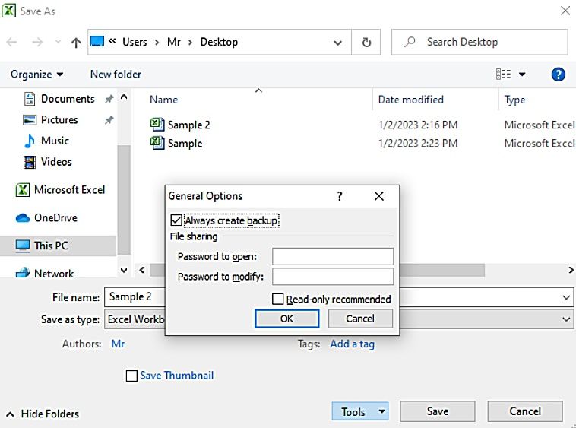Click General Options help question mark

coord(340,196)
